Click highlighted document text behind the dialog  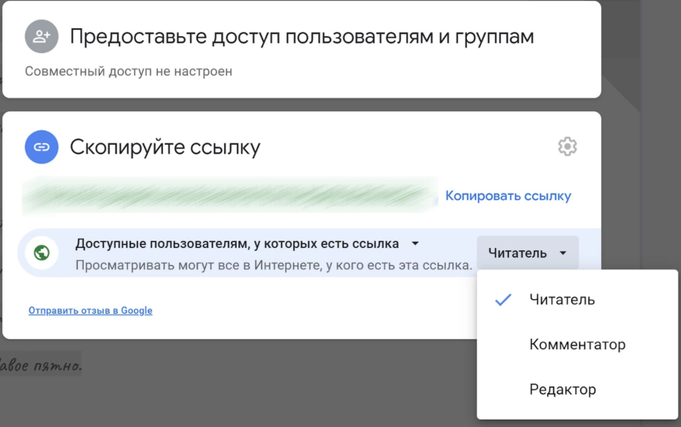point(41,364)
